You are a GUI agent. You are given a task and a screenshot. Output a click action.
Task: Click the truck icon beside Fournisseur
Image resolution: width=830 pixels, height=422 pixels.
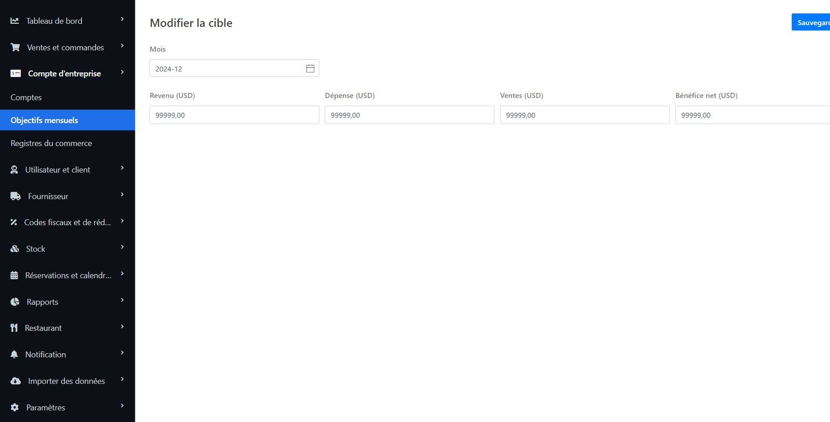(16, 196)
